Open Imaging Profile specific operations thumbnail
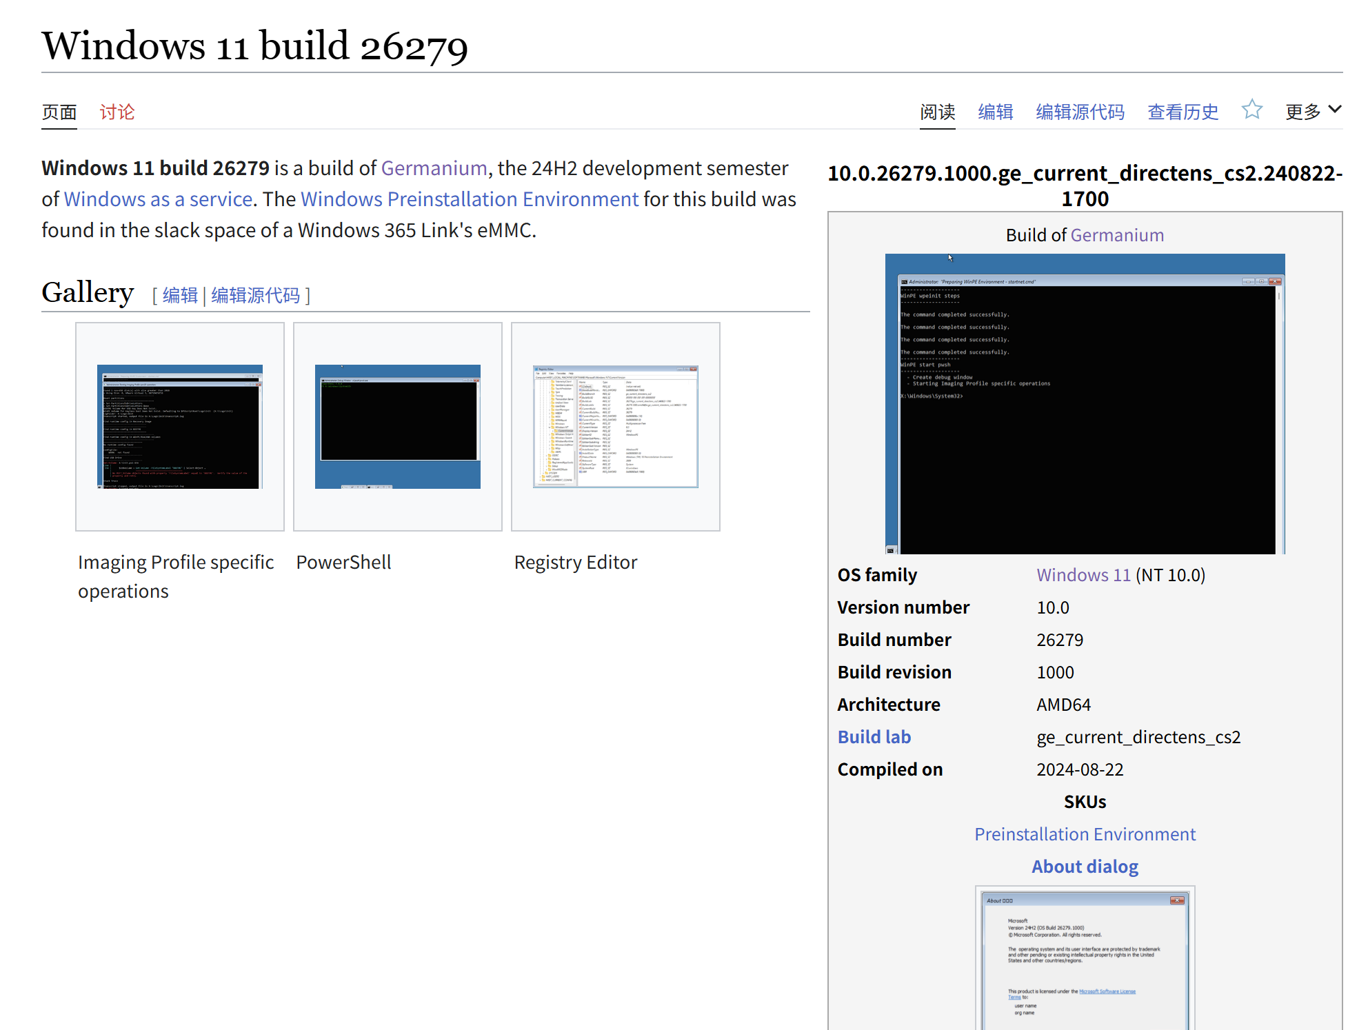The height and width of the screenshot is (1030, 1348). click(180, 427)
